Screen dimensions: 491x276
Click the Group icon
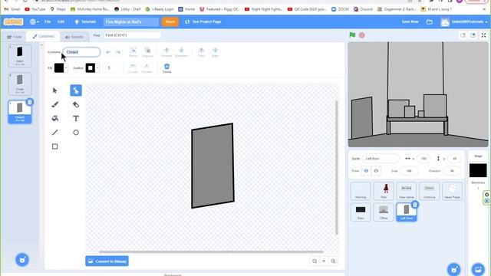133,52
